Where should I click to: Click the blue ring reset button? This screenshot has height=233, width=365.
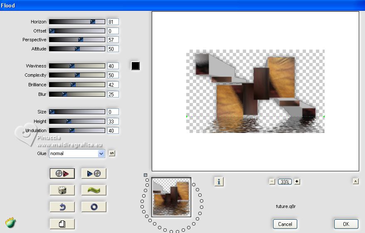tap(94, 207)
